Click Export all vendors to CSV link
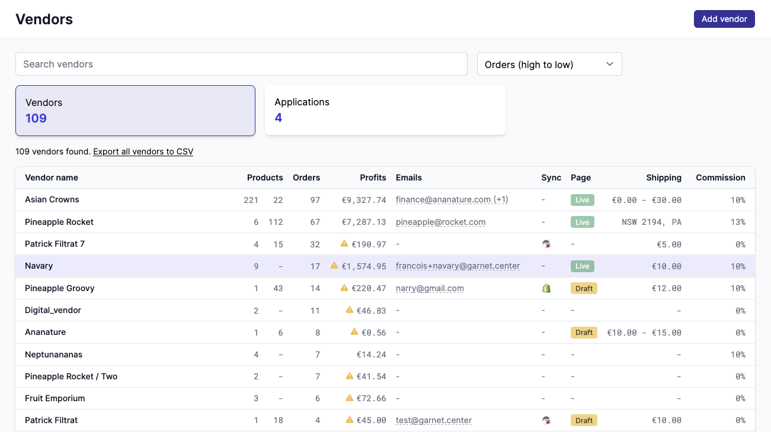771x432 pixels. click(x=143, y=151)
